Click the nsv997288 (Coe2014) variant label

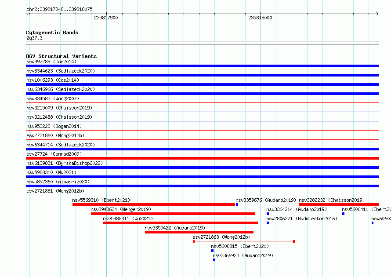[51, 62]
